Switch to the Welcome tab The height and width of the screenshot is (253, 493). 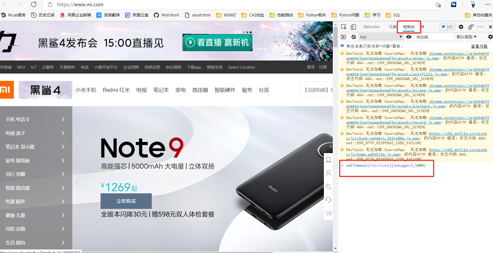(x=371, y=27)
